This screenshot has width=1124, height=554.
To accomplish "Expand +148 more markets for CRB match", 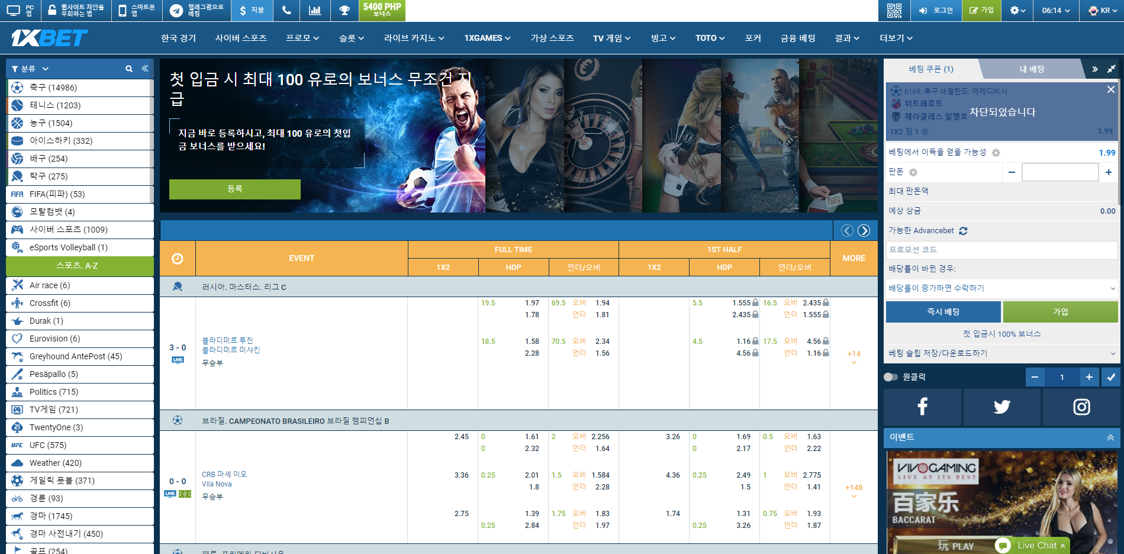I will click(854, 491).
